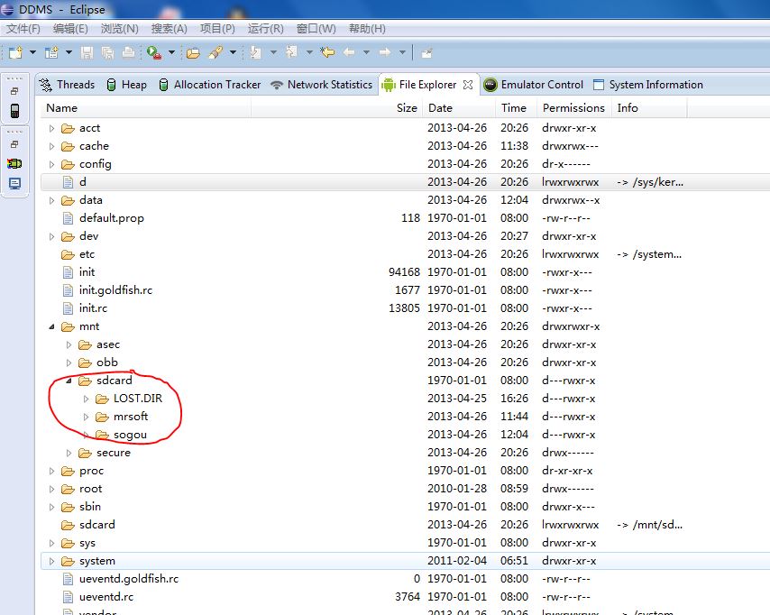Open the LogCat Android icon in sidebar
Viewport: 770px width, 615px height.
click(15, 163)
